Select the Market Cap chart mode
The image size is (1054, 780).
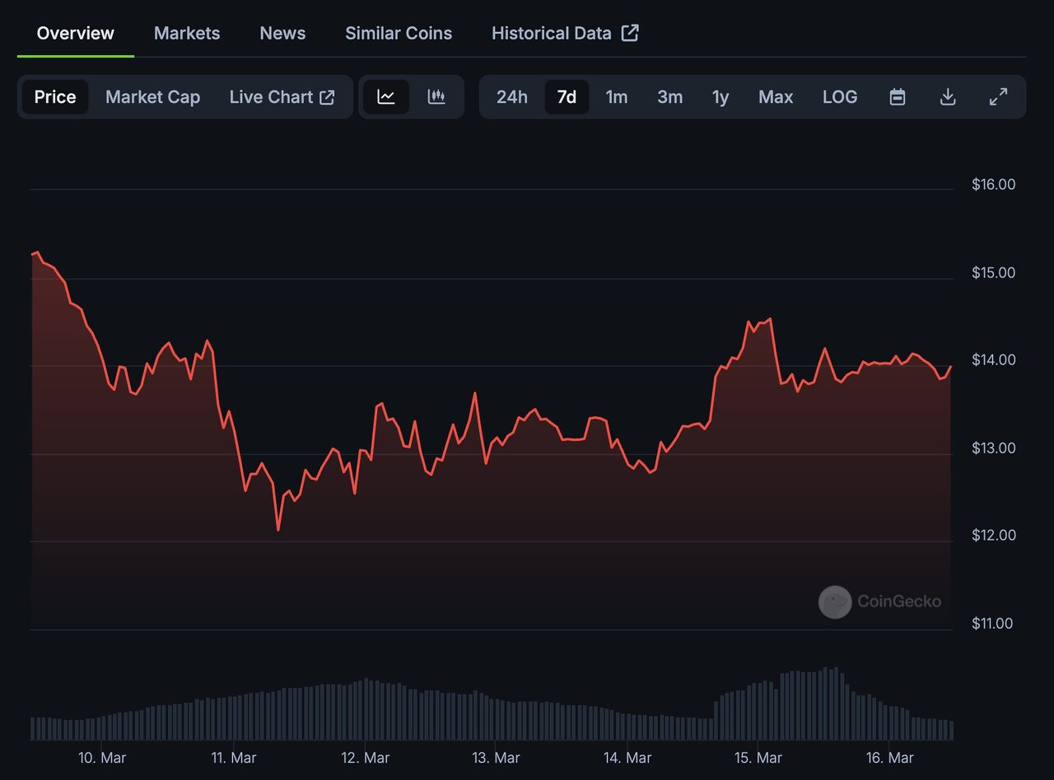[152, 97]
